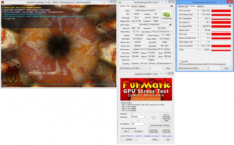The image size is (234, 145).
Task: Click the BIOS Version field
Action: [149, 25]
